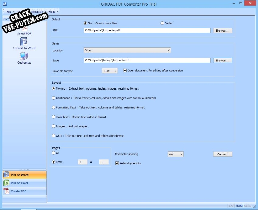258x210 pixels.
Task: Click the PDF to Excel icon
Action: pyautogui.click(x=6, y=183)
